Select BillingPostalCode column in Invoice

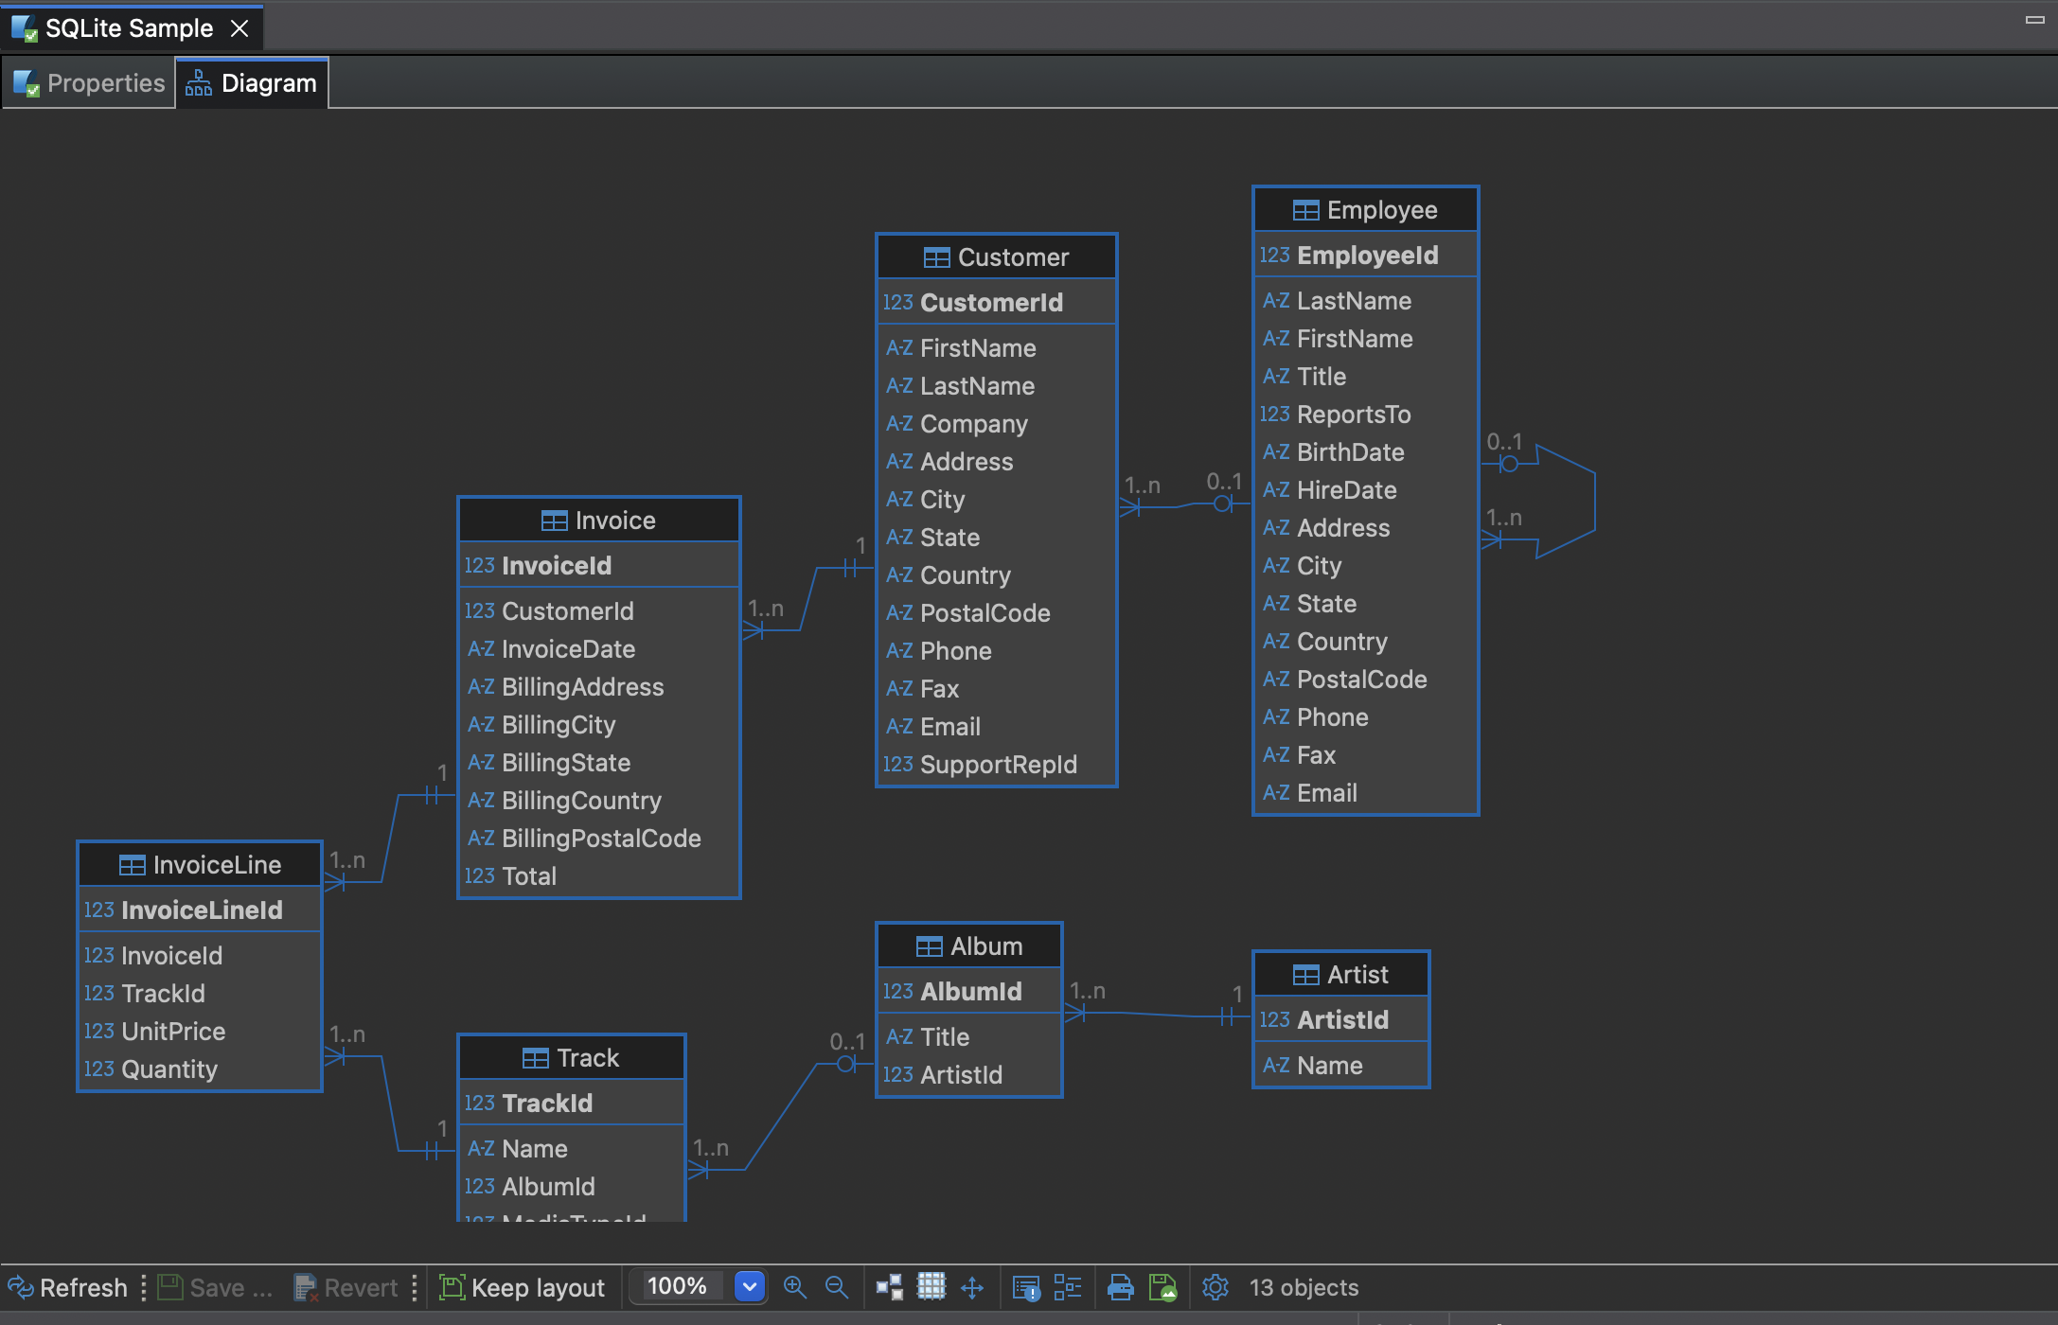tap(598, 839)
